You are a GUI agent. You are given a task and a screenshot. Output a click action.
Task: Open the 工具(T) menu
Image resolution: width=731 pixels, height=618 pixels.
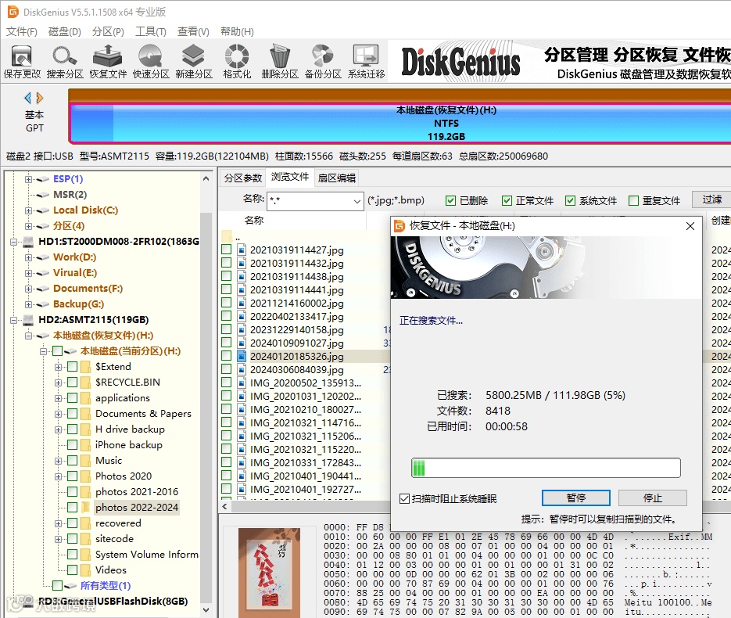[x=151, y=32]
